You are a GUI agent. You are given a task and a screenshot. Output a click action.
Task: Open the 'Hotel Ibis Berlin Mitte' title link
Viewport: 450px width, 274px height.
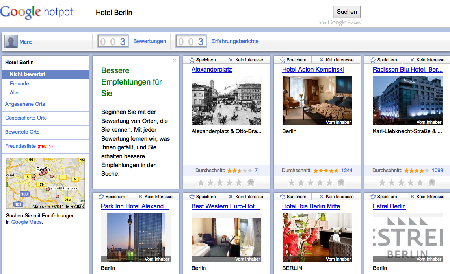click(311, 206)
